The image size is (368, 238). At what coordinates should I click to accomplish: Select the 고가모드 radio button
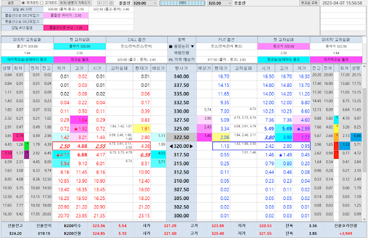(42, 3)
